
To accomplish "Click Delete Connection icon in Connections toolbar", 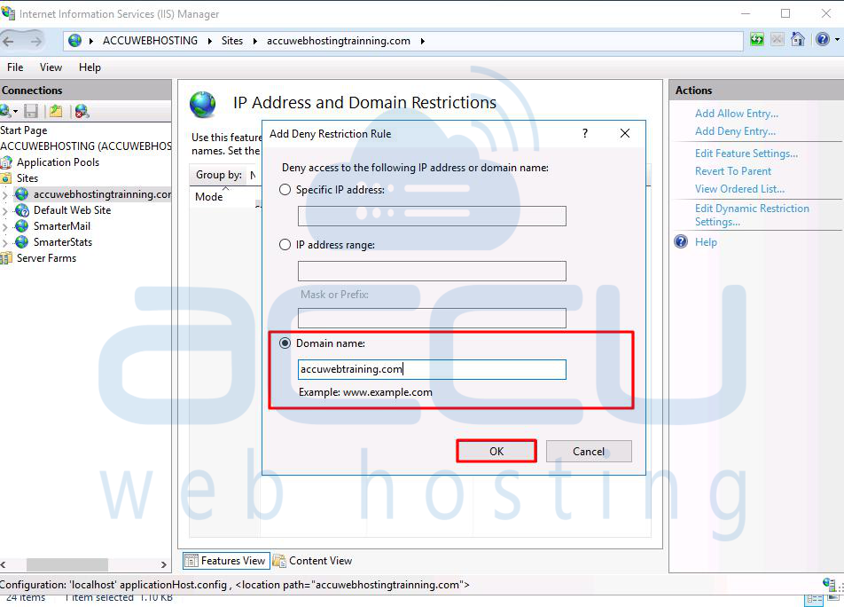I will click(82, 112).
